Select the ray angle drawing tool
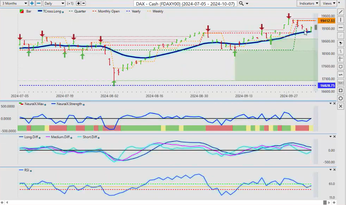The height and width of the screenshot is (205, 346). point(340,43)
